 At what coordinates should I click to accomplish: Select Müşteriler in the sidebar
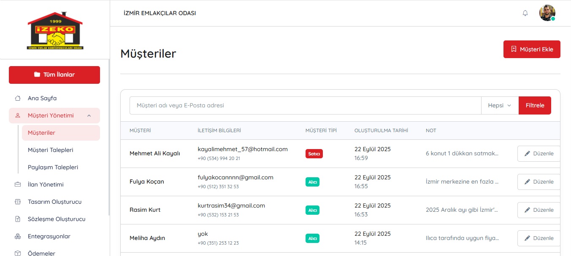pos(42,133)
